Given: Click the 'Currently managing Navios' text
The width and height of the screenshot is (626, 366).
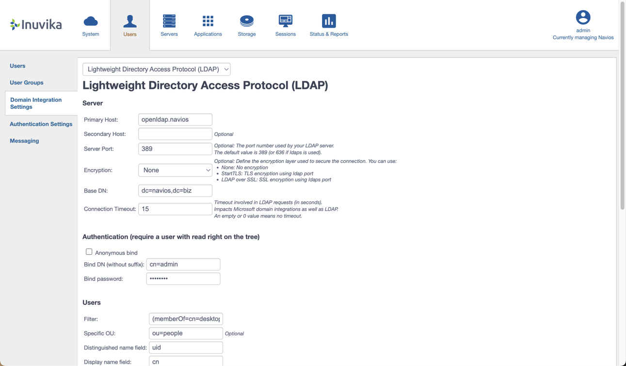Looking at the screenshot, I should 583,37.
